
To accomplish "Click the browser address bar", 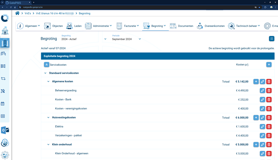I will tap(119, 7).
